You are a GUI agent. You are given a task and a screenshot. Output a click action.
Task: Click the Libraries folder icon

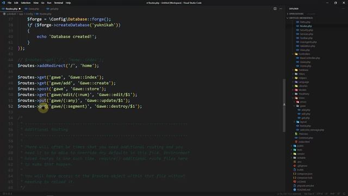tap(296, 86)
